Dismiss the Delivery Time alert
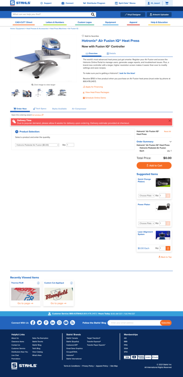This screenshot has height=377, width=183. coord(170,121)
